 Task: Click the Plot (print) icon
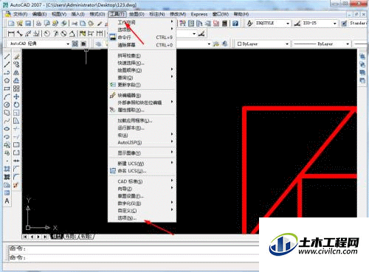tap(38, 24)
